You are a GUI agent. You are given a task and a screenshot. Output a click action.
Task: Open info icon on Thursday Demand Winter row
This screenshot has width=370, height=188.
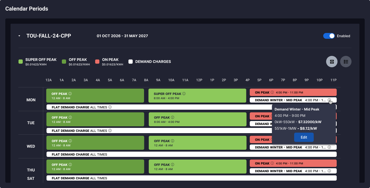click(x=329, y=171)
